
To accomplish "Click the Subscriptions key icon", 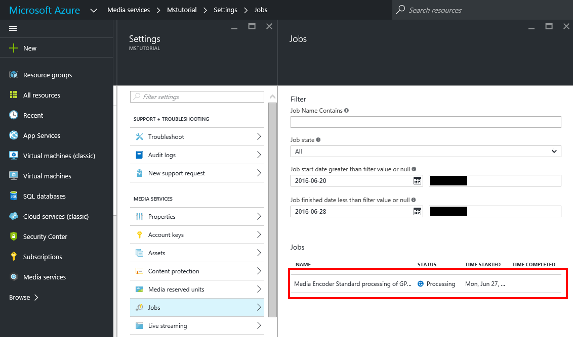I will point(14,256).
